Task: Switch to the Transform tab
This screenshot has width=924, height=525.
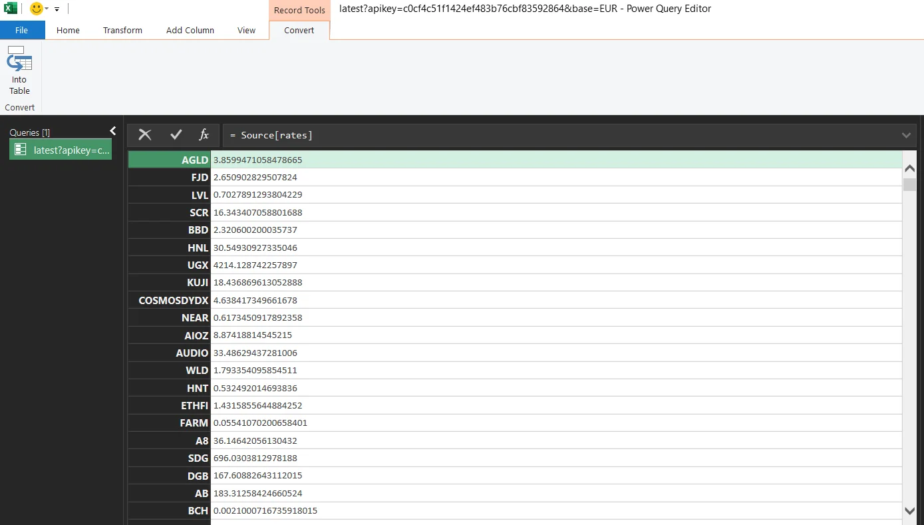Action: [x=122, y=30]
